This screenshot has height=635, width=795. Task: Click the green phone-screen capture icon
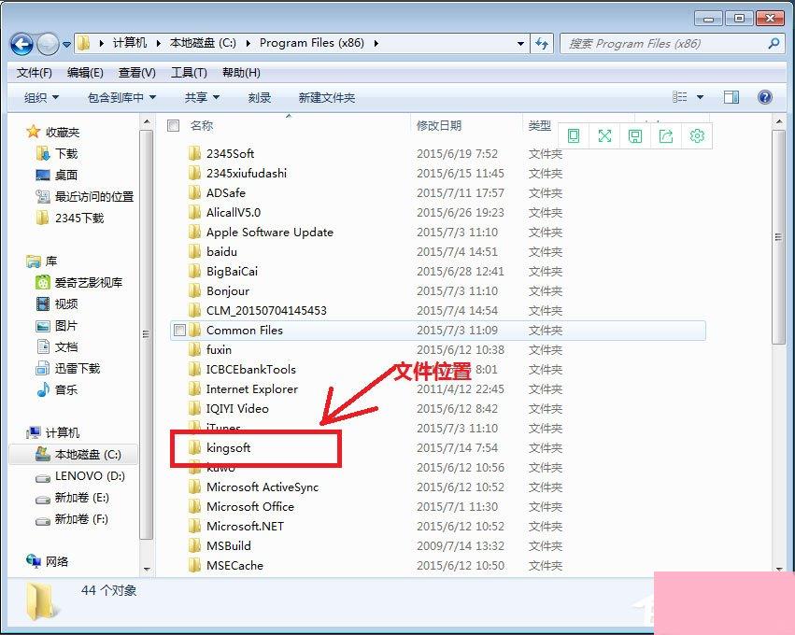574,135
